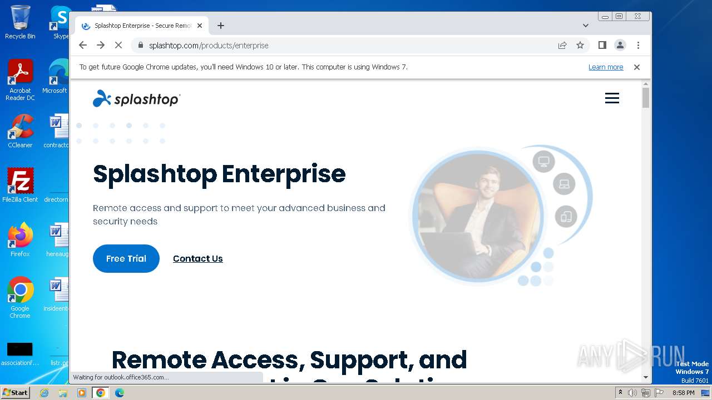Click the desktop monitor icon bubble

pos(543,161)
